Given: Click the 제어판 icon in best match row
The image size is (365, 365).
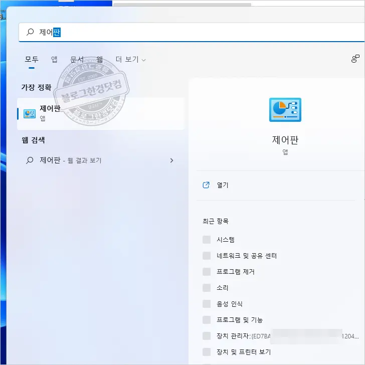Looking at the screenshot, I should pos(30,114).
